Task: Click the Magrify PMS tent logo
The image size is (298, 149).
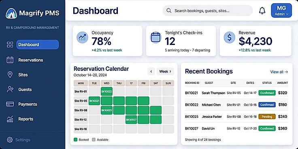Action: (11, 13)
